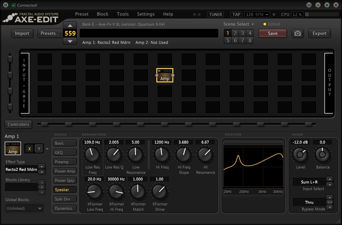Image resolution: width=342 pixels, height=225 pixels.
Task: Uncheck the Connected checkbox
Action: 14,5
